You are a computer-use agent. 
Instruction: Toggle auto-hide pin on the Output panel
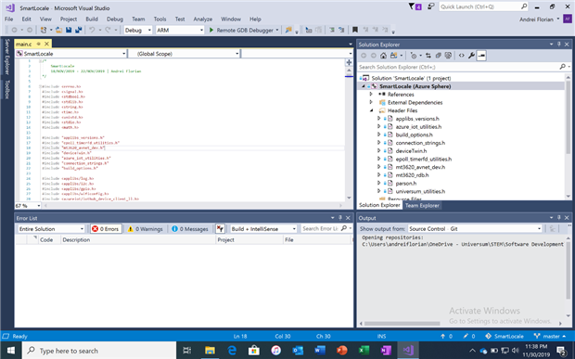pos(559,218)
